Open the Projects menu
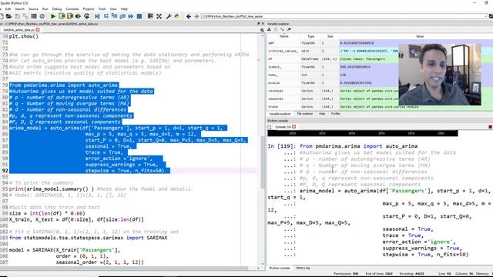Screen dimensions: 493x277 (89, 9)
